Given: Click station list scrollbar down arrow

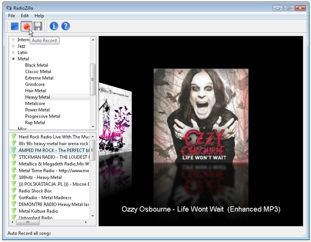Looking at the screenshot, I should click(93, 216).
